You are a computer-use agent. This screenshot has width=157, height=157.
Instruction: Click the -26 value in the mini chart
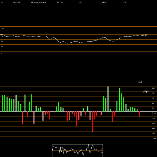[x=101, y=153]
